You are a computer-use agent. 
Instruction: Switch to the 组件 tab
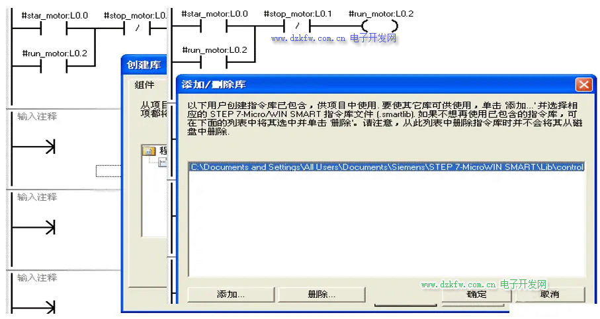click(144, 85)
